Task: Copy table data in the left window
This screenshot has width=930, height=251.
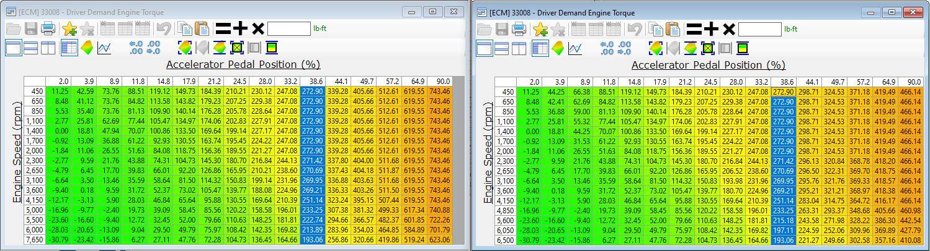Action: [184, 28]
